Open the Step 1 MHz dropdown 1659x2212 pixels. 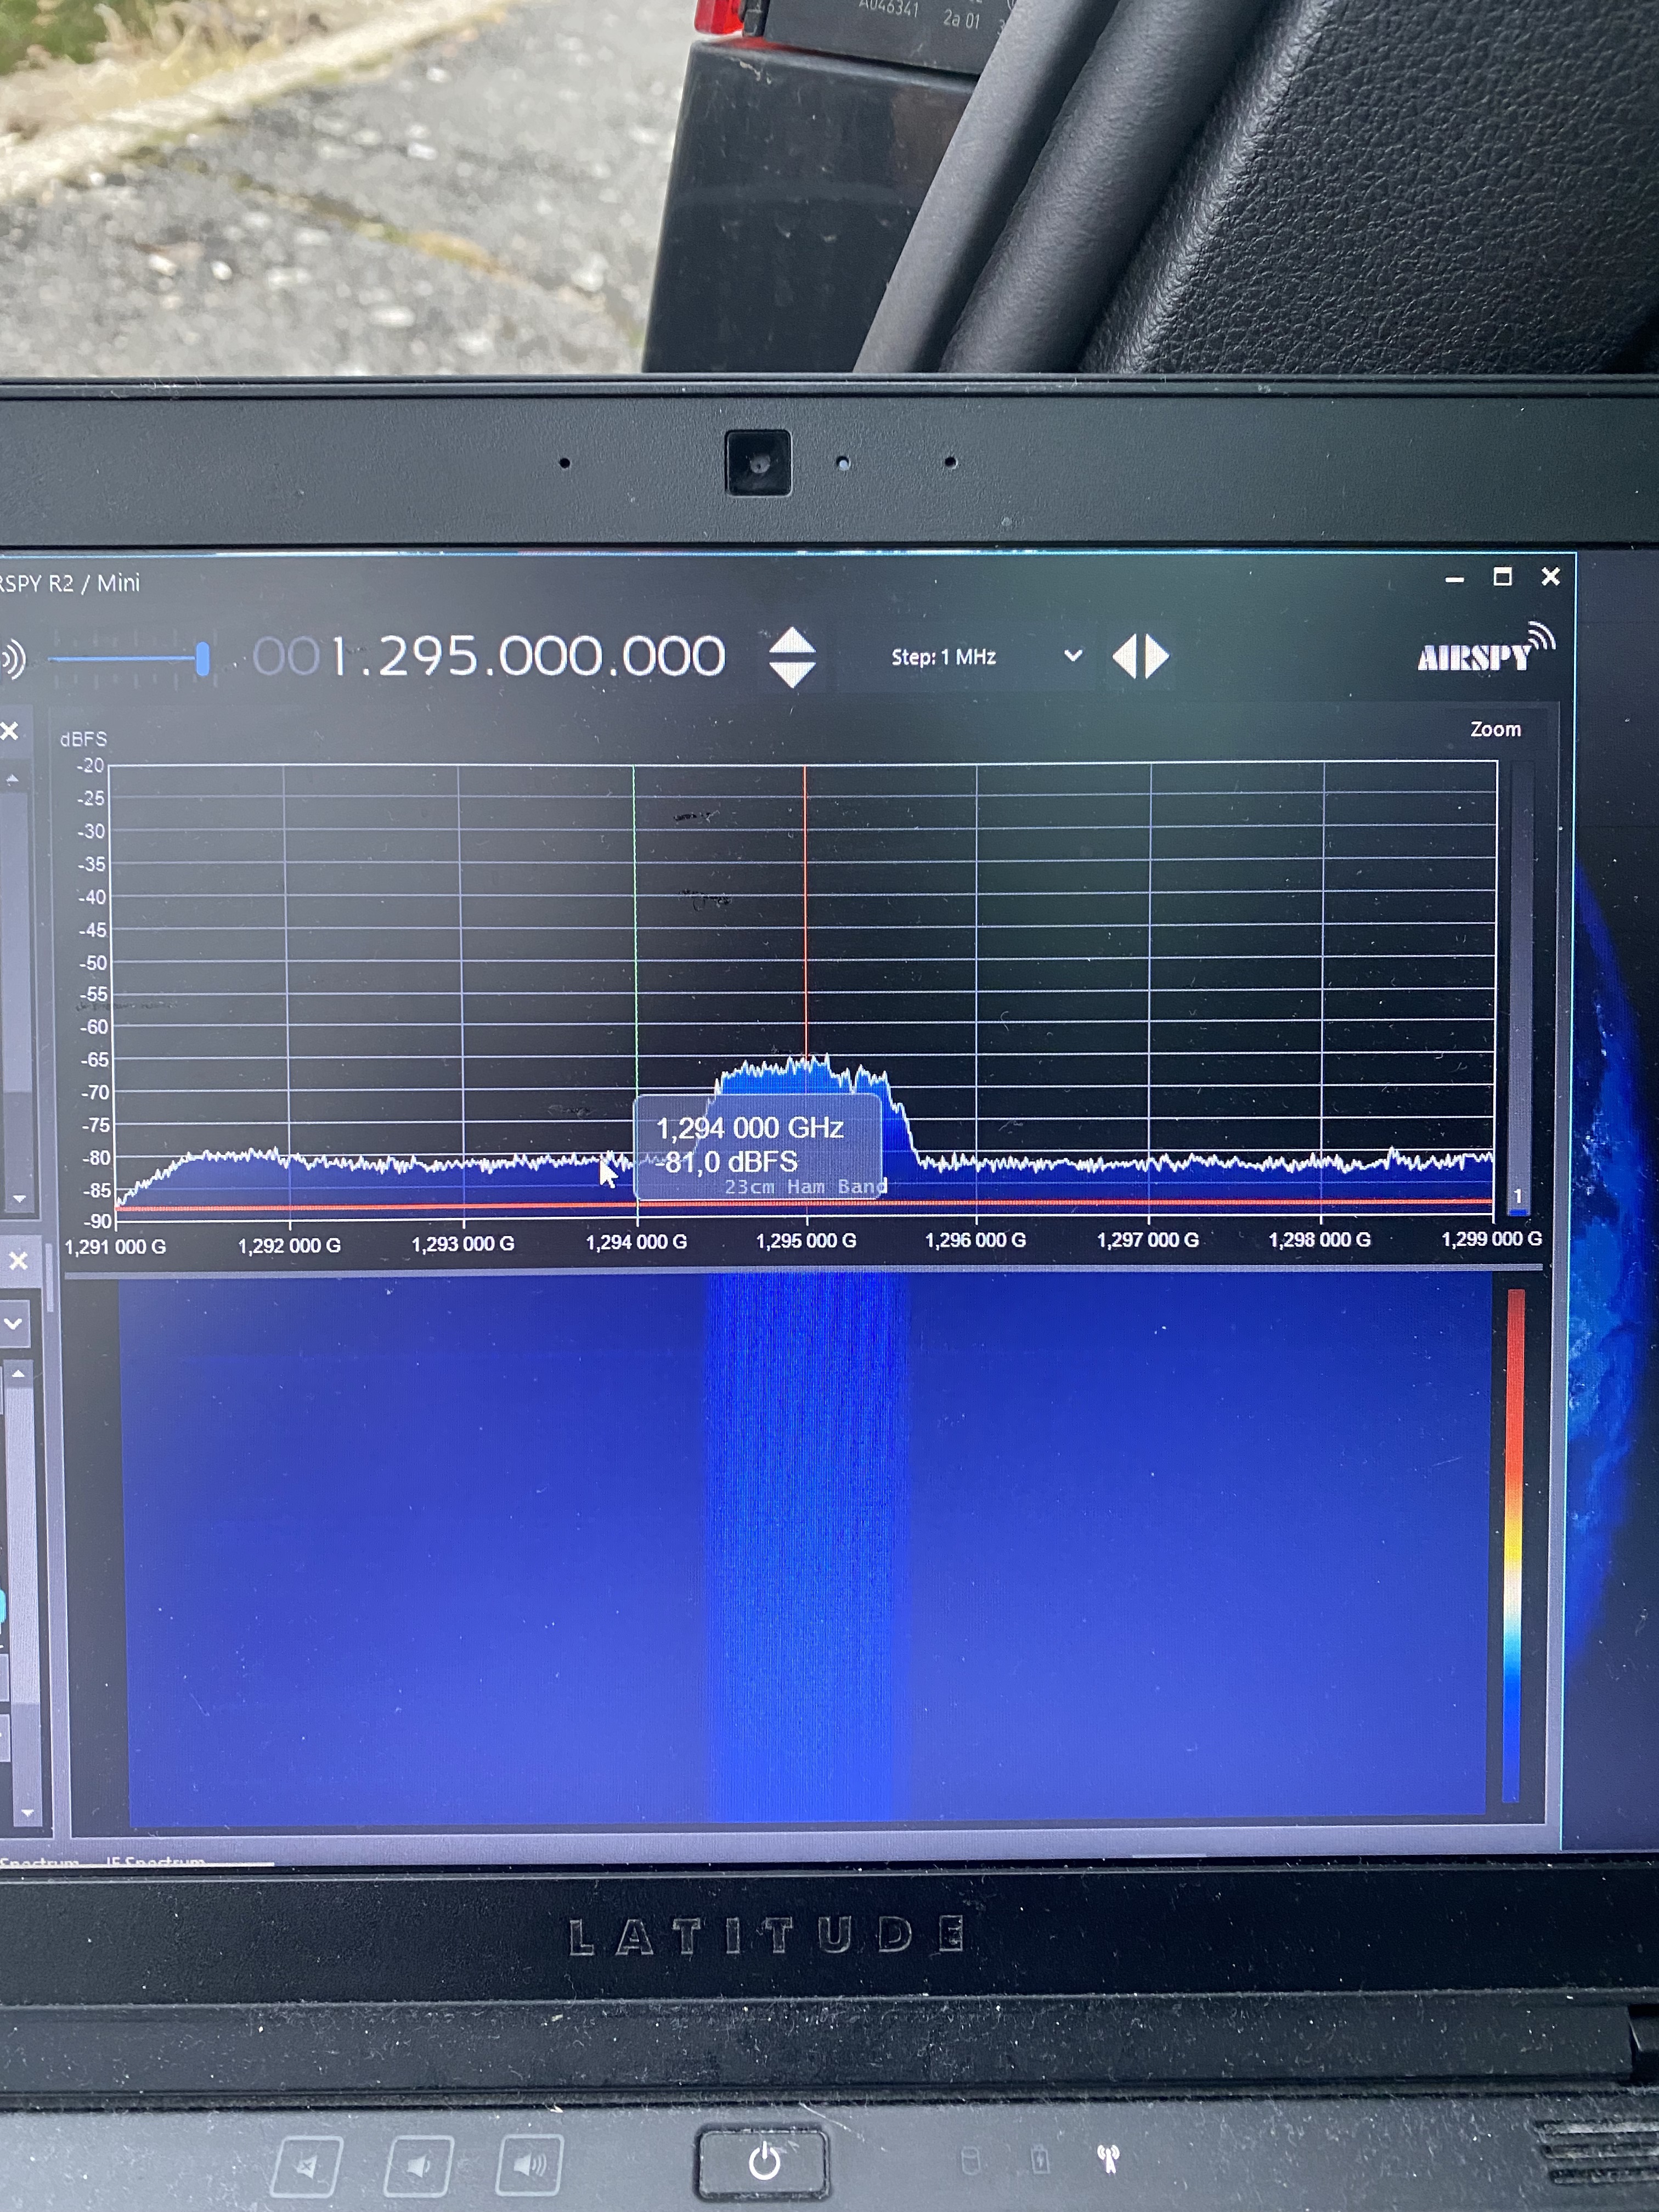(1072, 656)
